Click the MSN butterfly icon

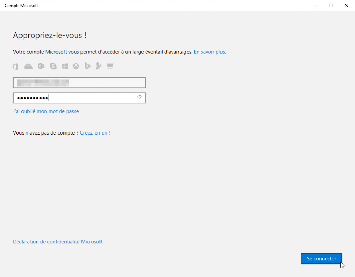tap(99, 66)
